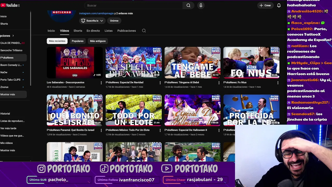Click the Crear button

(x=265, y=5)
